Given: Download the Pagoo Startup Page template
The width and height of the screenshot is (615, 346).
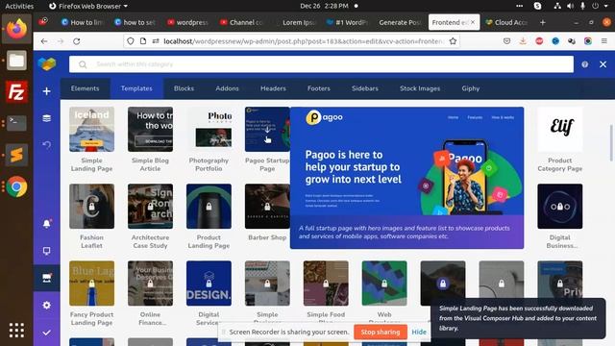Looking at the screenshot, I should point(267,130).
